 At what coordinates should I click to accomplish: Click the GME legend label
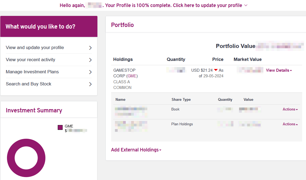[x=69, y=126]
